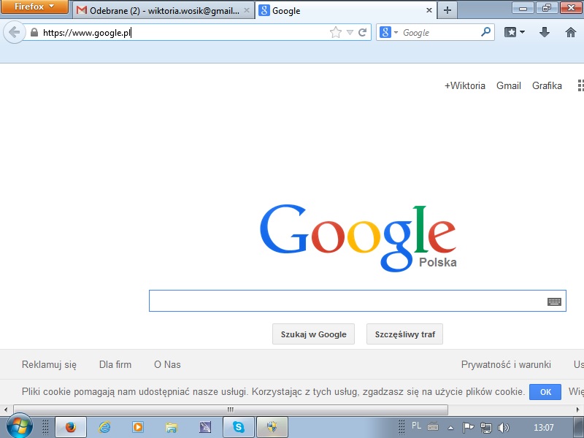
Task: Open Windows Media Player from taskbar
Action: [138, 427]
